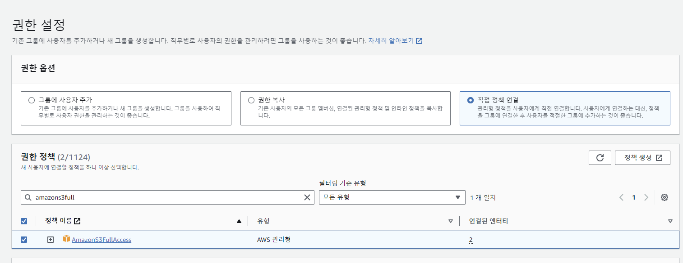Go to the previous page chevron
The width and height of the screenshot is (683, 263).
pyautogui.click(x=621, y=197)
